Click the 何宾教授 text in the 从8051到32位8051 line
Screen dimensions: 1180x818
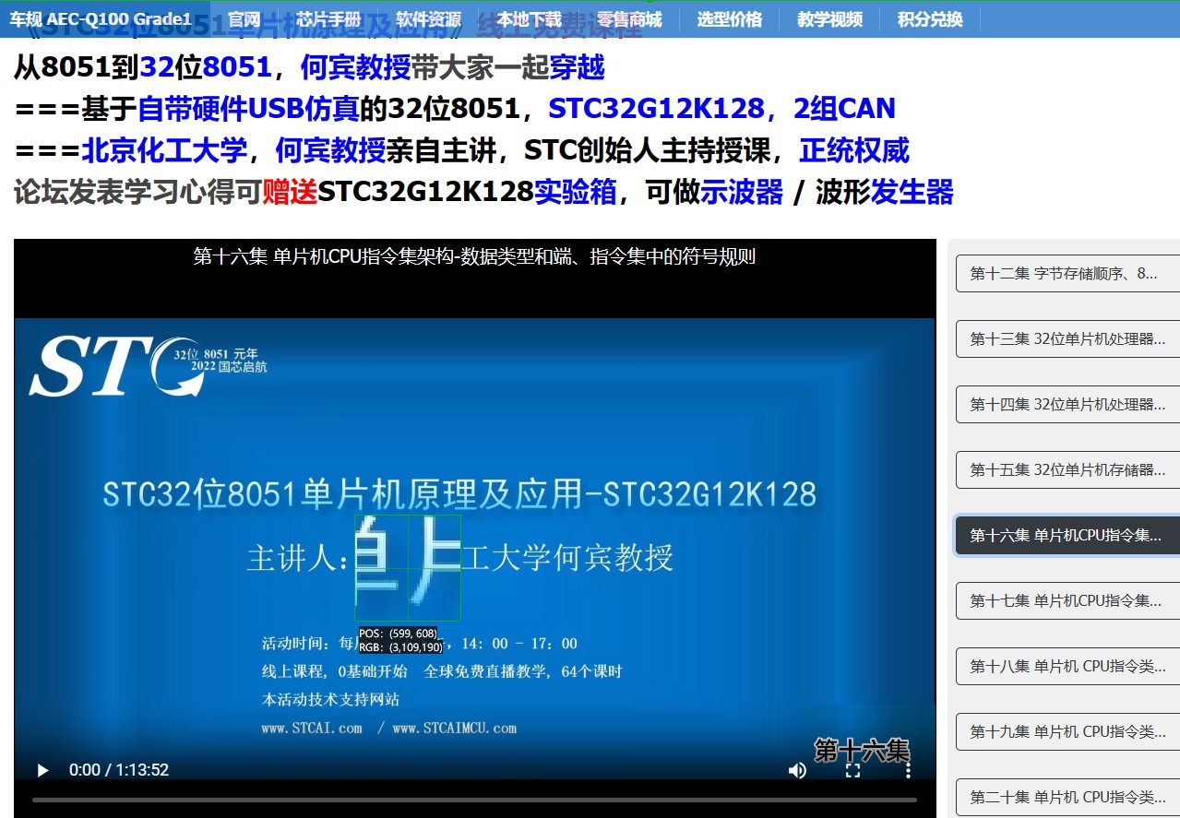click(x=355, y=67)
